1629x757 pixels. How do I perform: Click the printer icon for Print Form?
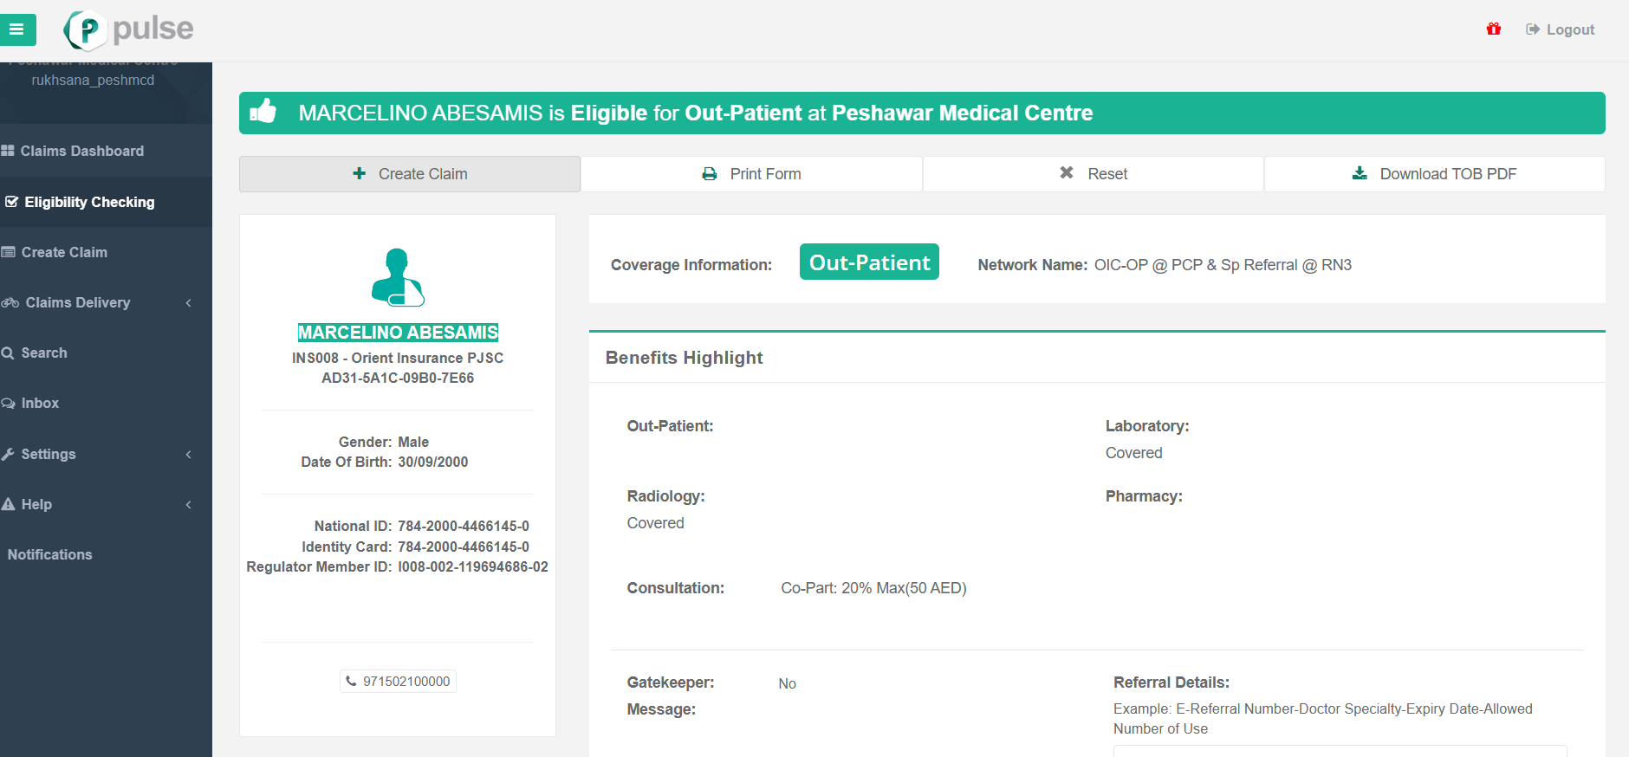tap(710, 174)
